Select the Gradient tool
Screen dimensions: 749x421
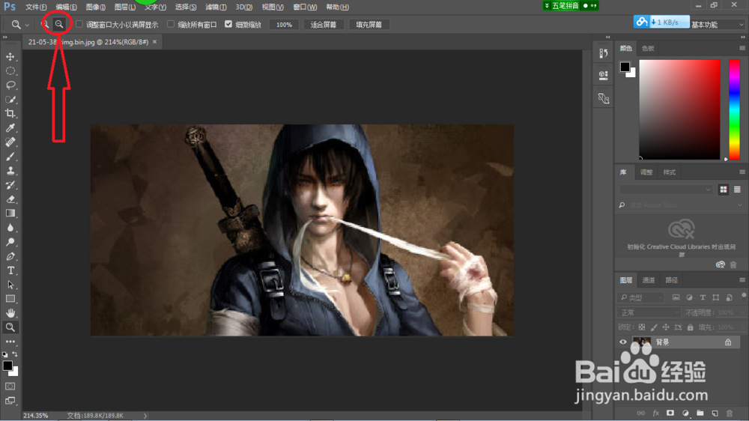[x=10, y=213]
